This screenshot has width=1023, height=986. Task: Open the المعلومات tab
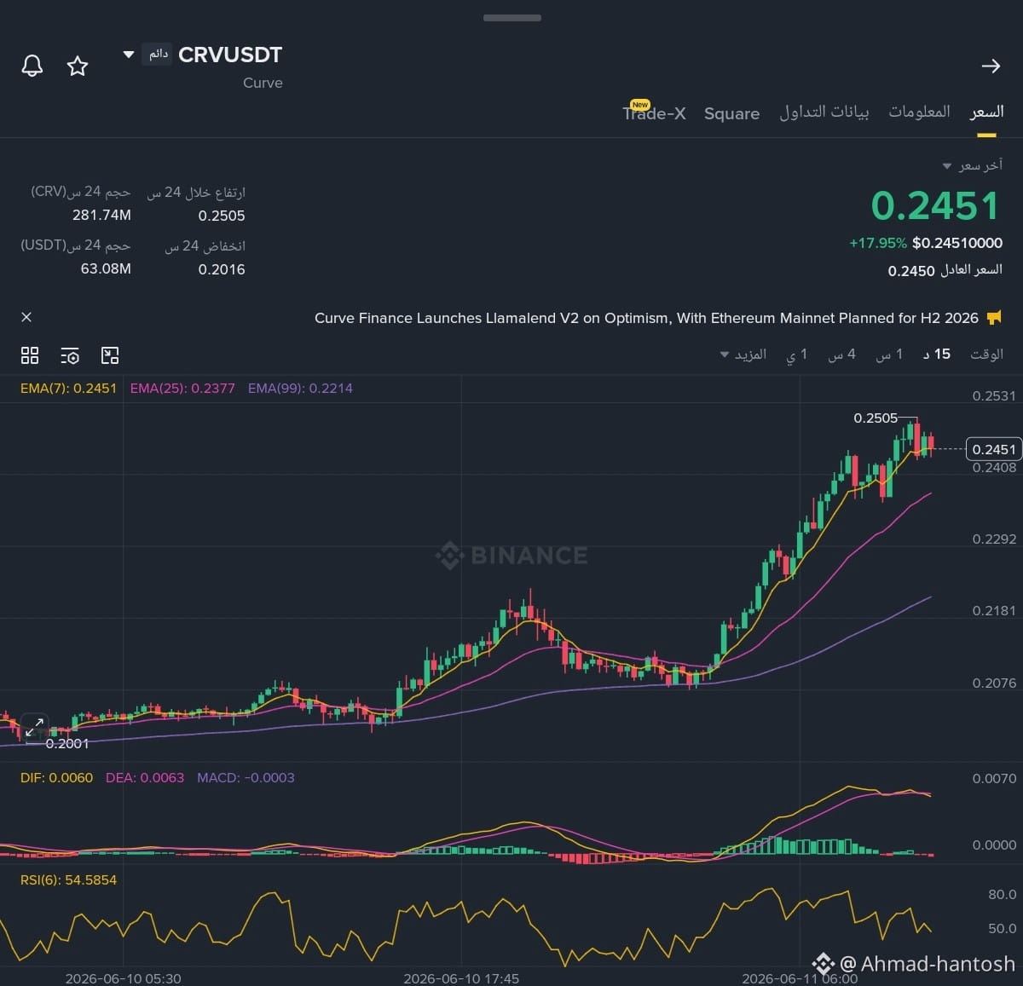pos(919,112)
